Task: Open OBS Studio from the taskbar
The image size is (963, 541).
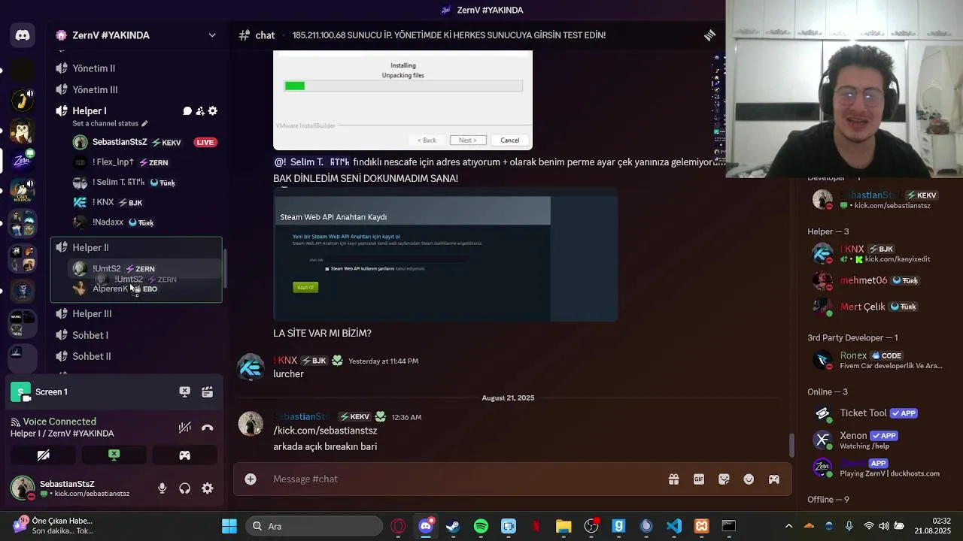Action: pos(591,526)
